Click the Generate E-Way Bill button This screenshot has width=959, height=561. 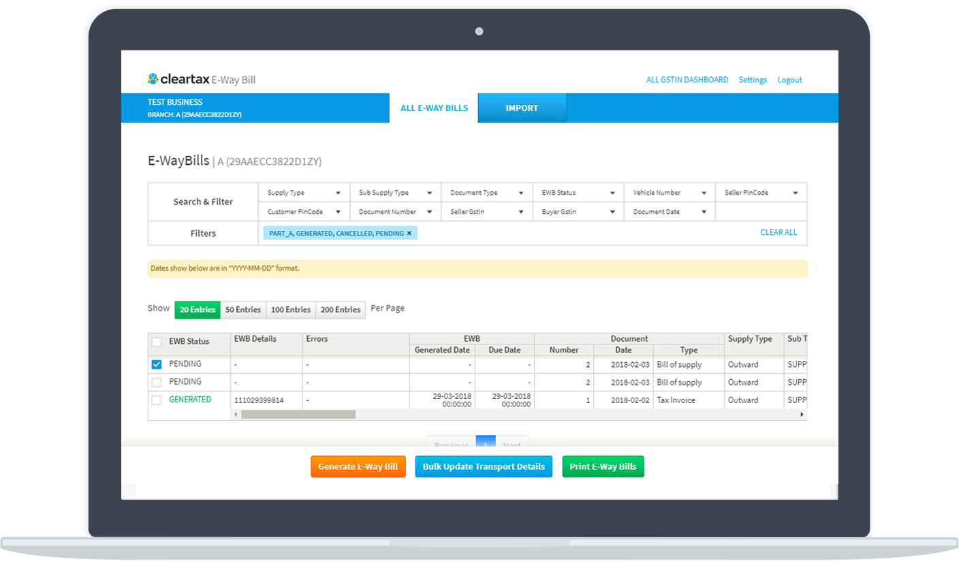(358, 466)
